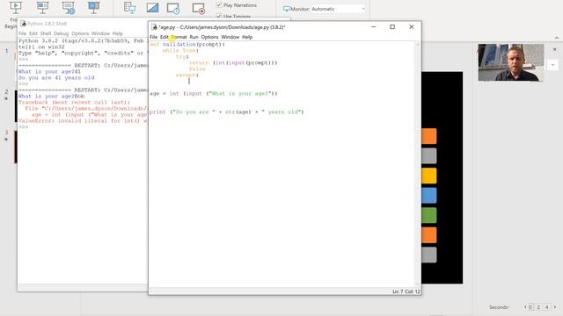
Task: Step Seconds value backward with left arrow
Action: [x=525, y=307]
